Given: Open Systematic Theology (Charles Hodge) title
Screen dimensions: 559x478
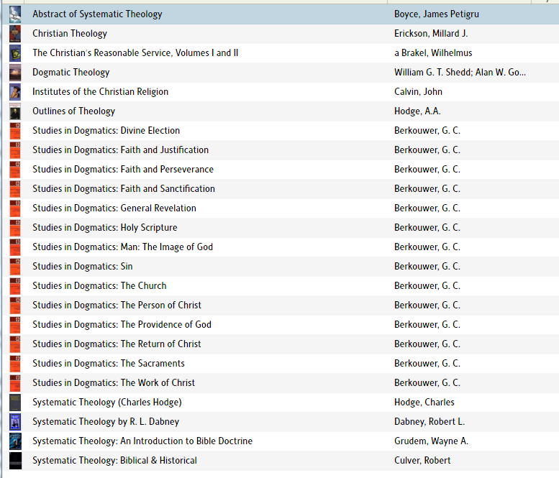Looking at the screenshot, I should [107, 403].
